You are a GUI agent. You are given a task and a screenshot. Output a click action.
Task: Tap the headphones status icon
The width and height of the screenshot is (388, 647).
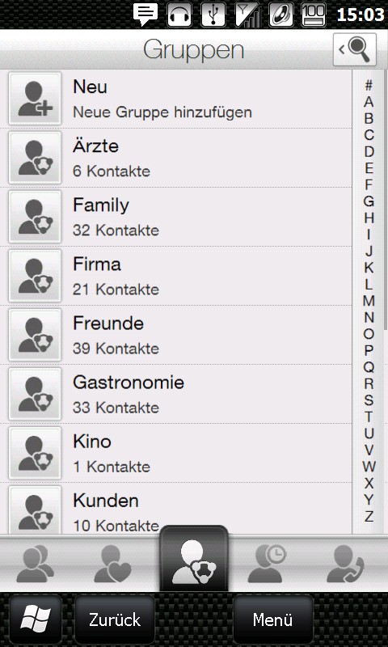(179, 15)
